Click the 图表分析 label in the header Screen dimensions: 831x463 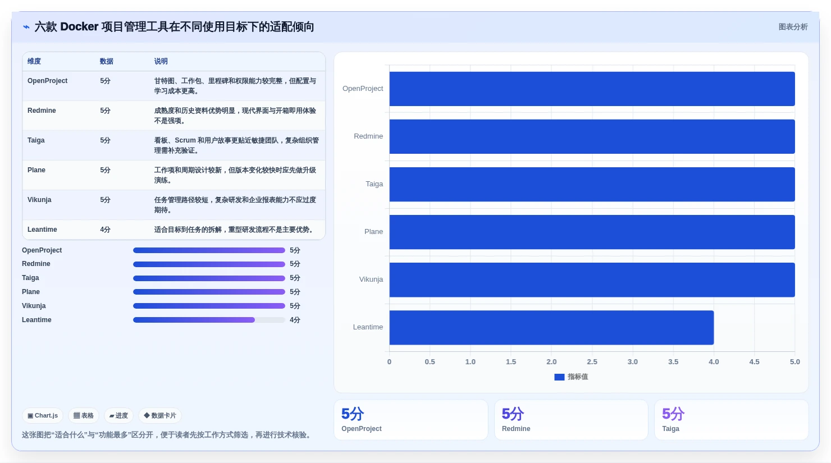coord(793,27)
